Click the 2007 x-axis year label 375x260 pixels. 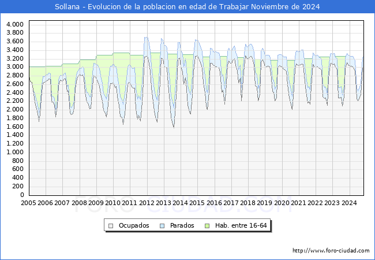[x=62, y=203]
